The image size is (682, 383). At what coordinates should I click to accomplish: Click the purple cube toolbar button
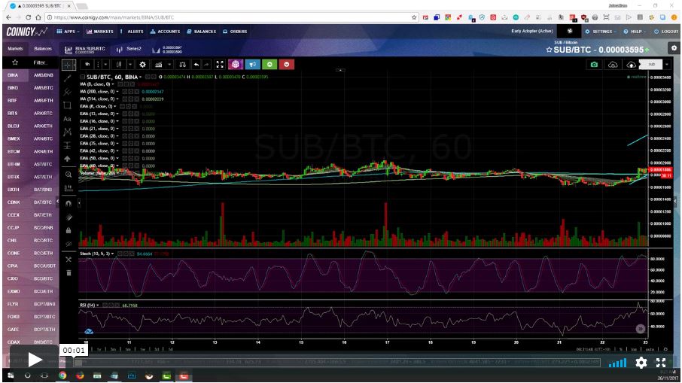tap(236, 65)
